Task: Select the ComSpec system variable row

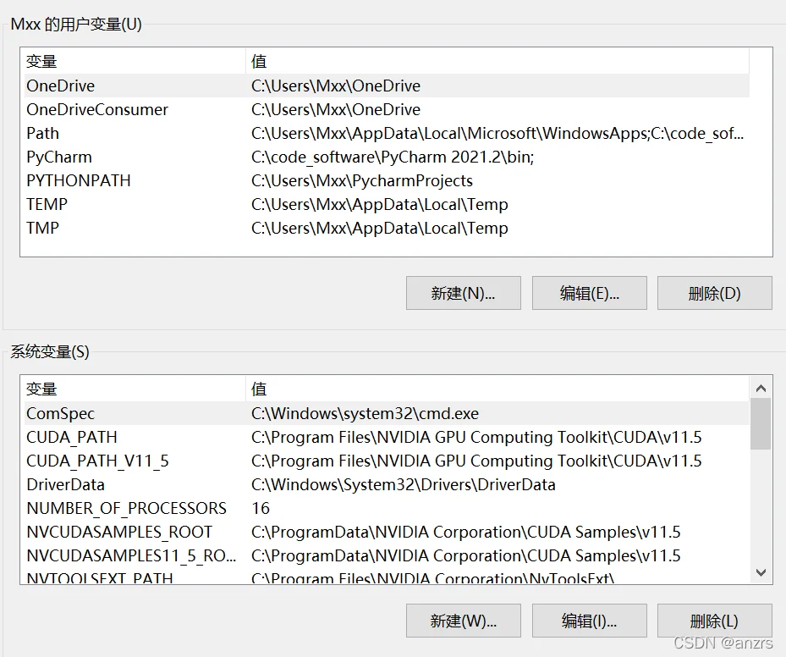Action: [x=61, y=414]
